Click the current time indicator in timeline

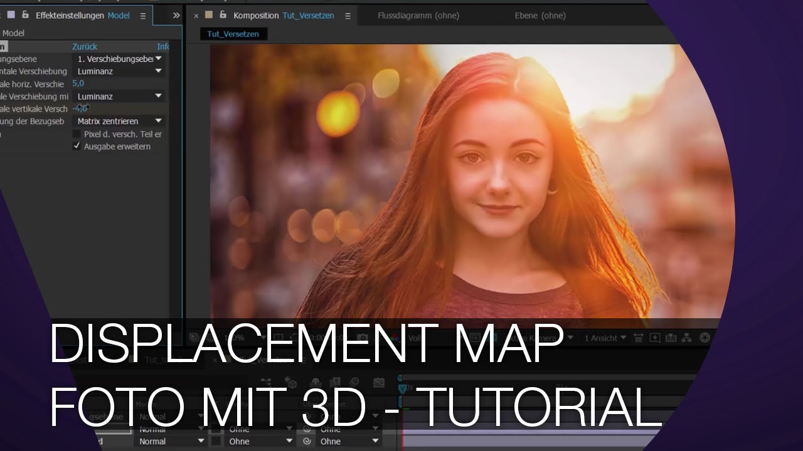click(402, 390)
